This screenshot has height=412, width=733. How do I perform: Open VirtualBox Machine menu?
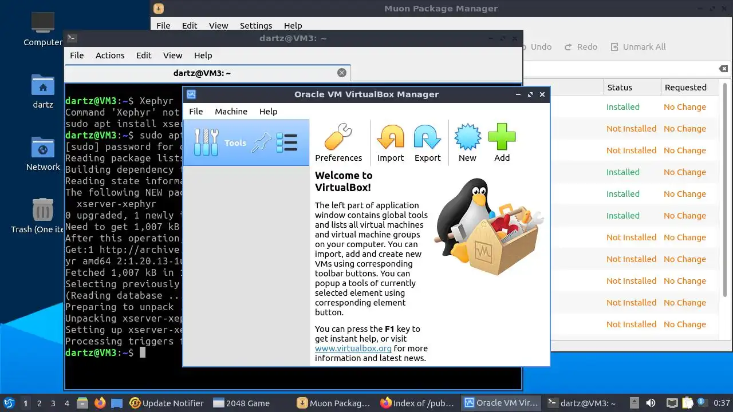click(231, 112)
